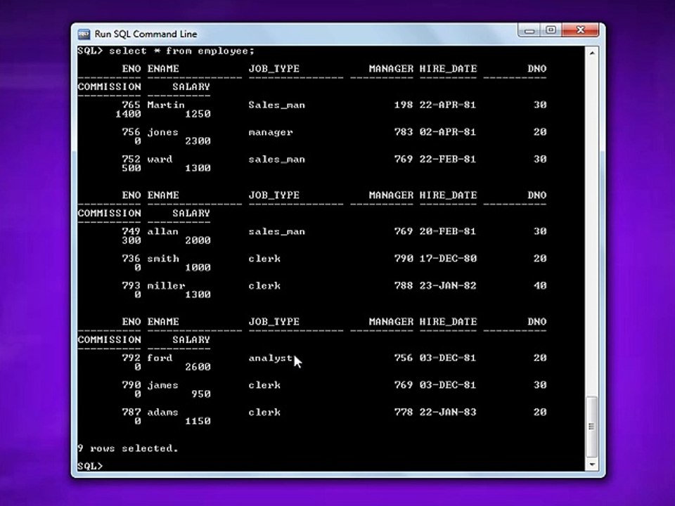
Task: Click employee number '793'
Action: [131, 286]
